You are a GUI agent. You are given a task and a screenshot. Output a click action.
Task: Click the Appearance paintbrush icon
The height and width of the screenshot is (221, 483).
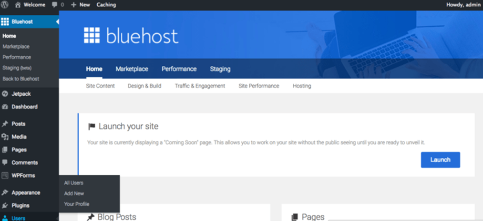coord(5,193)
